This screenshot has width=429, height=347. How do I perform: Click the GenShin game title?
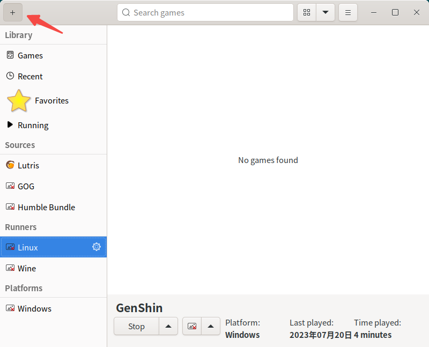coord(139,308)
